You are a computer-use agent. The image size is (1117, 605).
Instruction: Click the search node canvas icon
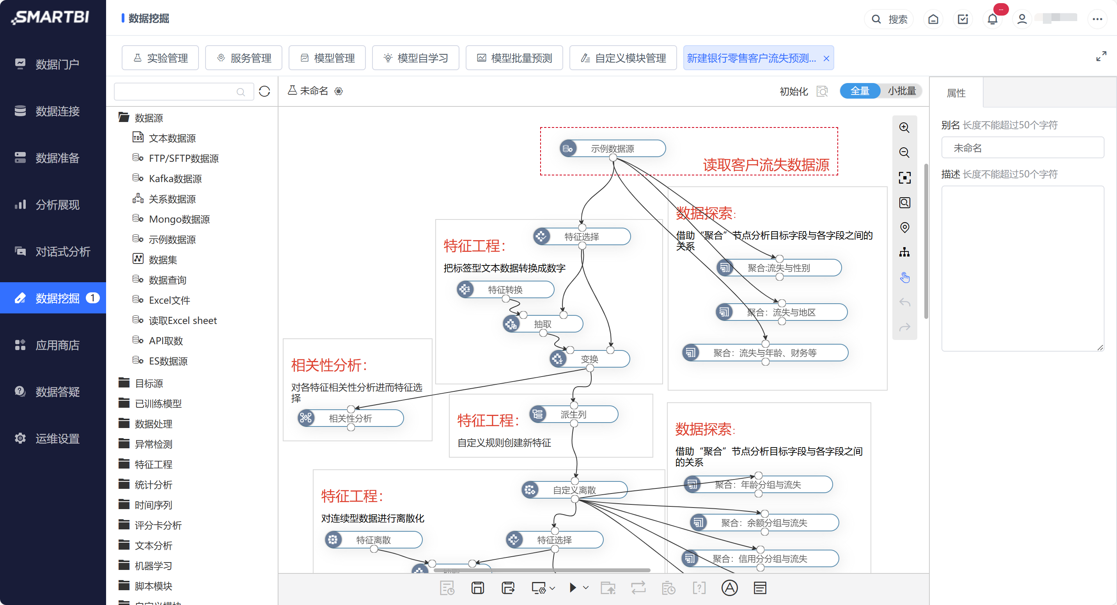pyautogui.click(x=904, y=202)
